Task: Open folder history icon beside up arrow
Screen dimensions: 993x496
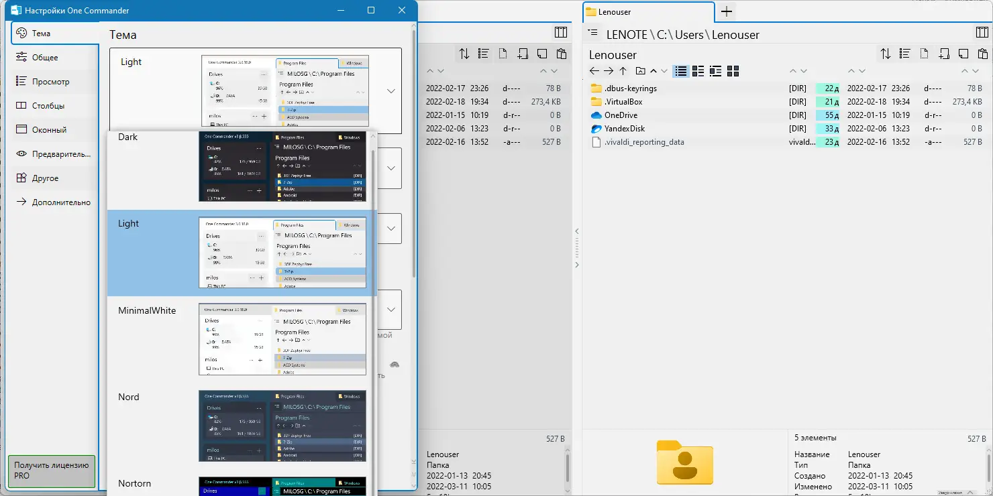Action: point(640,71)
